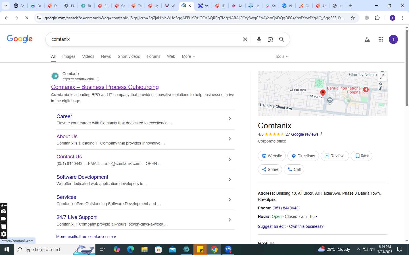409x255 pixels.
Task: Click the Share button
Action: pyautogui.click(x=270, y=169)
